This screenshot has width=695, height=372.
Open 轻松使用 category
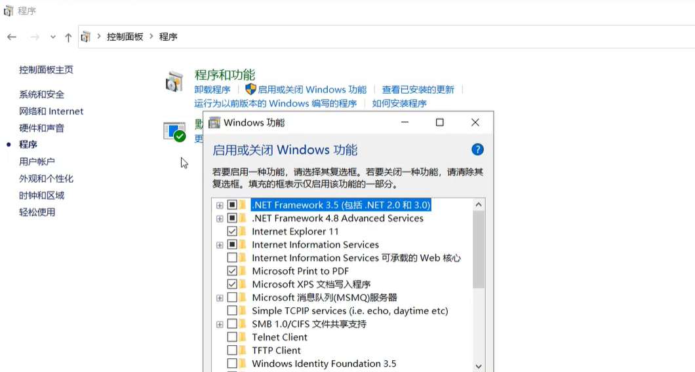click(x=37, y=212)
